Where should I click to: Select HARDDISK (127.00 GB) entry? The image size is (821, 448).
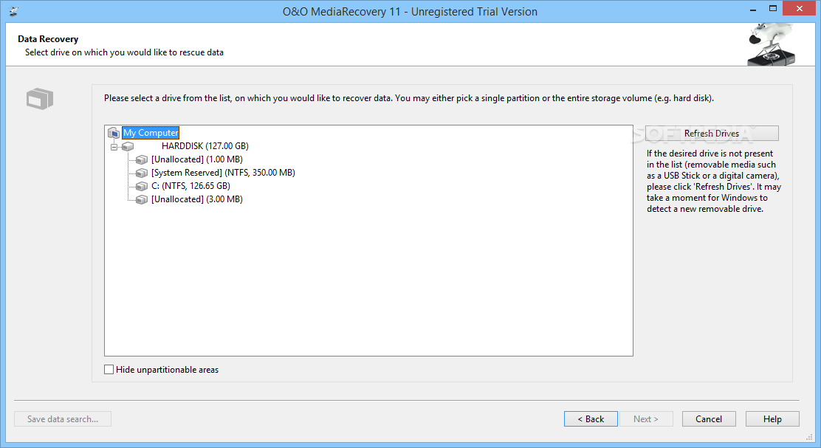(205, 146)
